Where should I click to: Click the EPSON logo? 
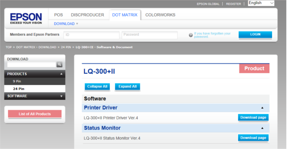click(26, 18)
